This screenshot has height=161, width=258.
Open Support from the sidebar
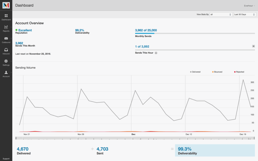coord(6,158)
